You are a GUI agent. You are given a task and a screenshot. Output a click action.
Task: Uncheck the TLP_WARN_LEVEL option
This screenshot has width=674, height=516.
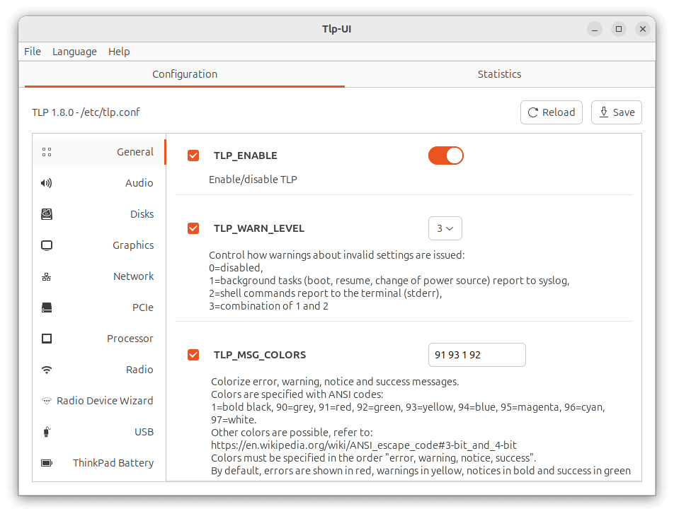[x=193, y=228]
